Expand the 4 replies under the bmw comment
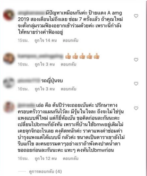Viewport: 147px width, 176px height. click(45, 171)
